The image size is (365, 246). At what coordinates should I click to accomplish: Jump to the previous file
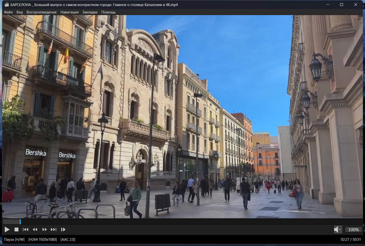coord(26,229)
